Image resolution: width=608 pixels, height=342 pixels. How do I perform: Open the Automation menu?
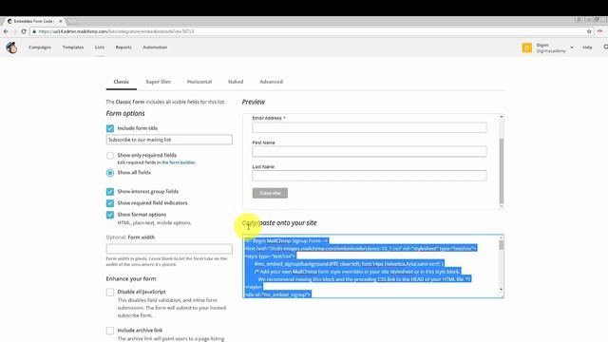pos(155,47)
